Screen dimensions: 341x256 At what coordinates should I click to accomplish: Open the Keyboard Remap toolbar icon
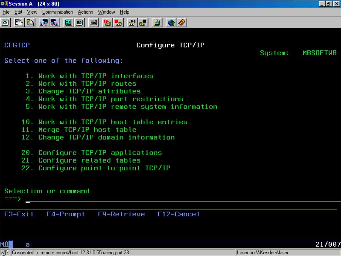coord(94,23)
